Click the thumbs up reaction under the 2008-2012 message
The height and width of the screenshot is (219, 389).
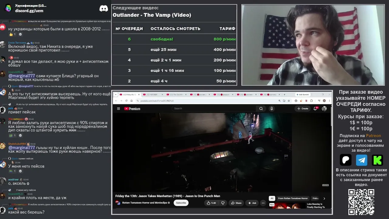[12, 34]
